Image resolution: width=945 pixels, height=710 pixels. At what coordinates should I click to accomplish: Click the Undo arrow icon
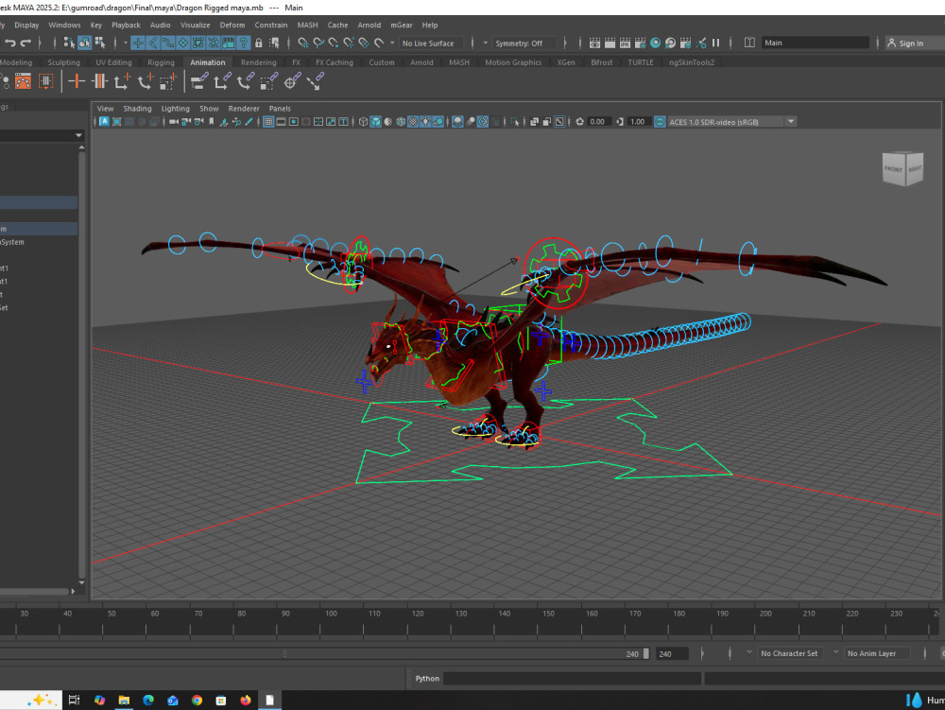[x=10, y=43]
